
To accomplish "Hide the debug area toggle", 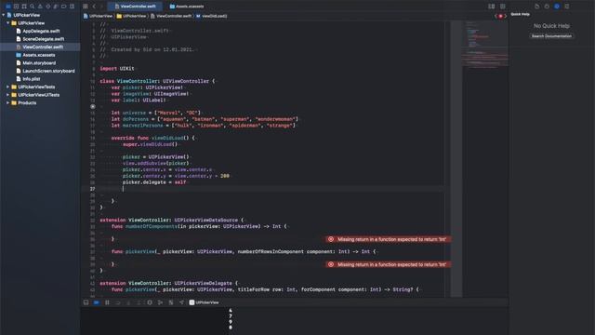I will [x=86, y=302].
